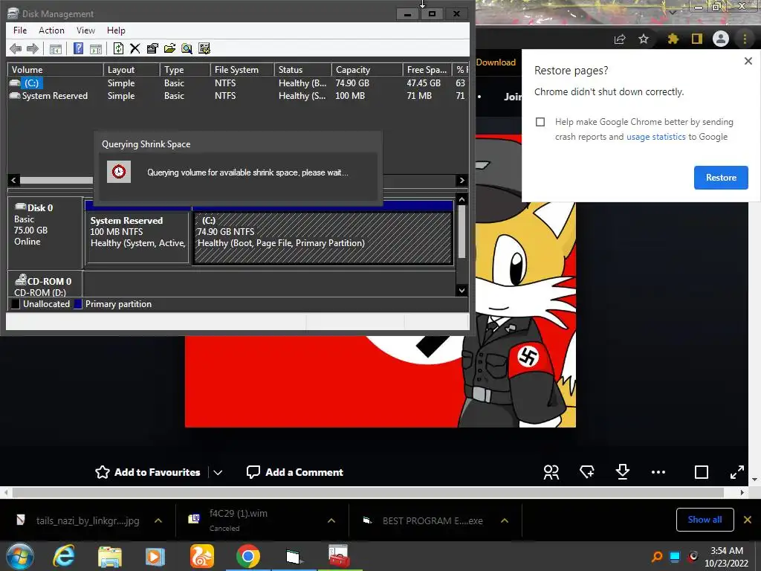Open Properties via the toolbar icon
This screenshot has width=761, height=571.
click(152, 48)
